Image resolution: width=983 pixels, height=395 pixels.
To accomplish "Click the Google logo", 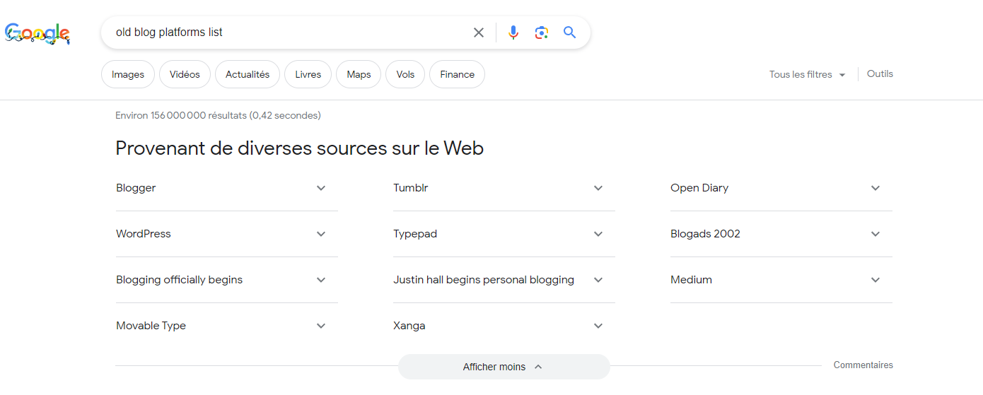I will [37, 33].
